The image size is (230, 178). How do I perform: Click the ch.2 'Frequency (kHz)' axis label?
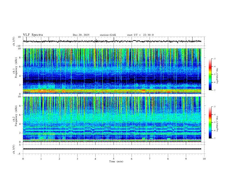[16, 116]
